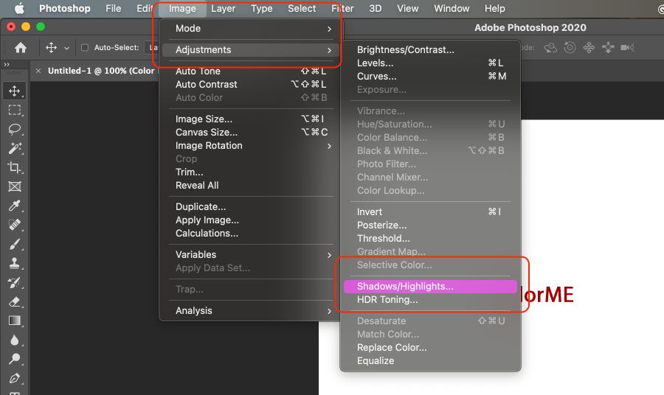Open the Type menu

point(262,8)
